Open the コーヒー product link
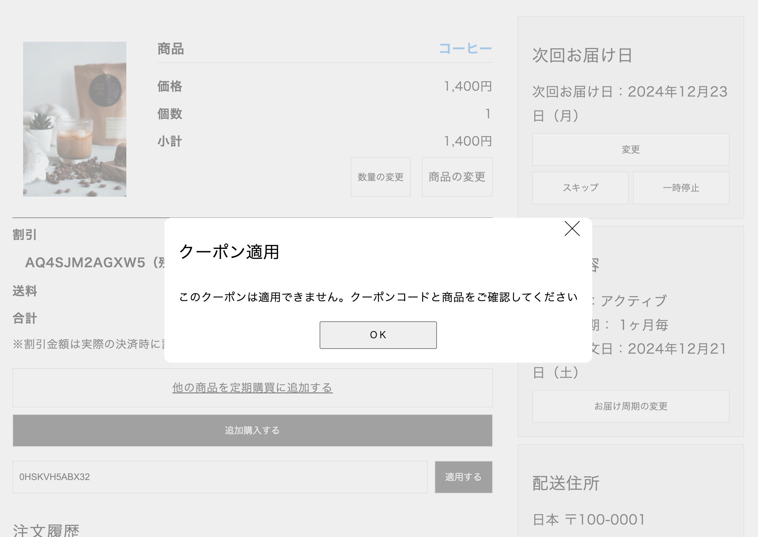Image resolution: width=760 pixels, height=537 pixels. [465, 49]
